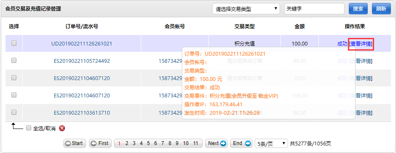Go to page 5
Image resolution: width=396 pixels, height=153 pixels.
tap(148, 143)
